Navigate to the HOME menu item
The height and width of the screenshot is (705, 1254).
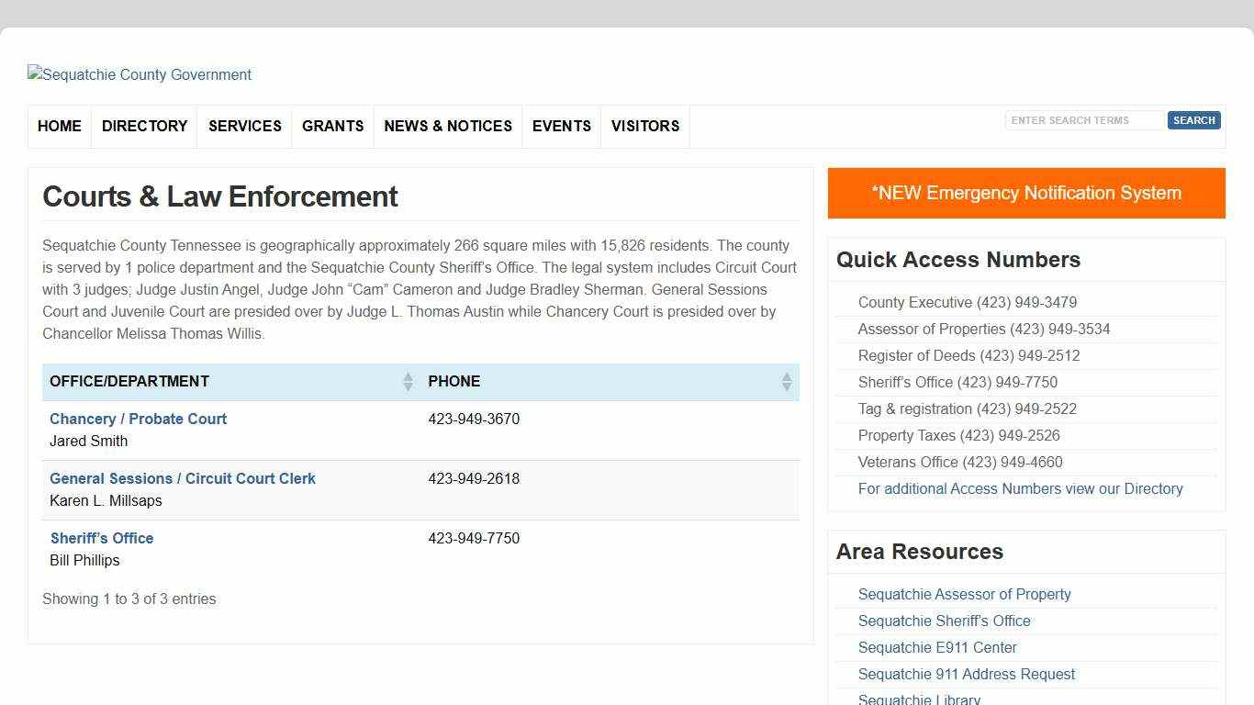click(59, 126)
